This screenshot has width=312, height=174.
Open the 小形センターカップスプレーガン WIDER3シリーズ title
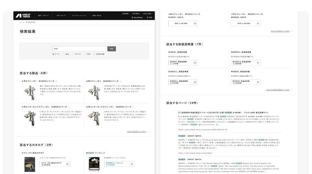tap(44, 107)
